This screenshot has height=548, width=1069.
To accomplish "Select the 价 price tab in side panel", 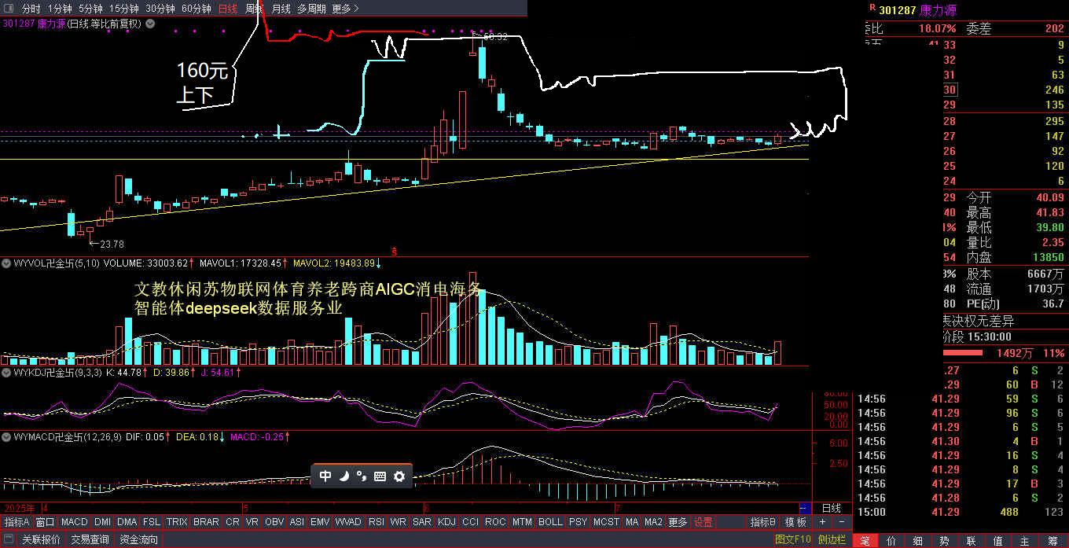I will pos(891,541).
